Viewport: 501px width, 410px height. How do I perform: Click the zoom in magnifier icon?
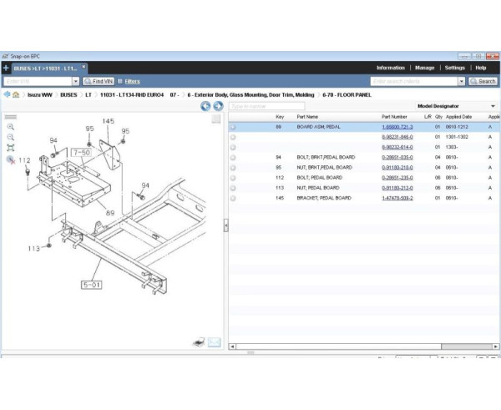pos(10,127)
